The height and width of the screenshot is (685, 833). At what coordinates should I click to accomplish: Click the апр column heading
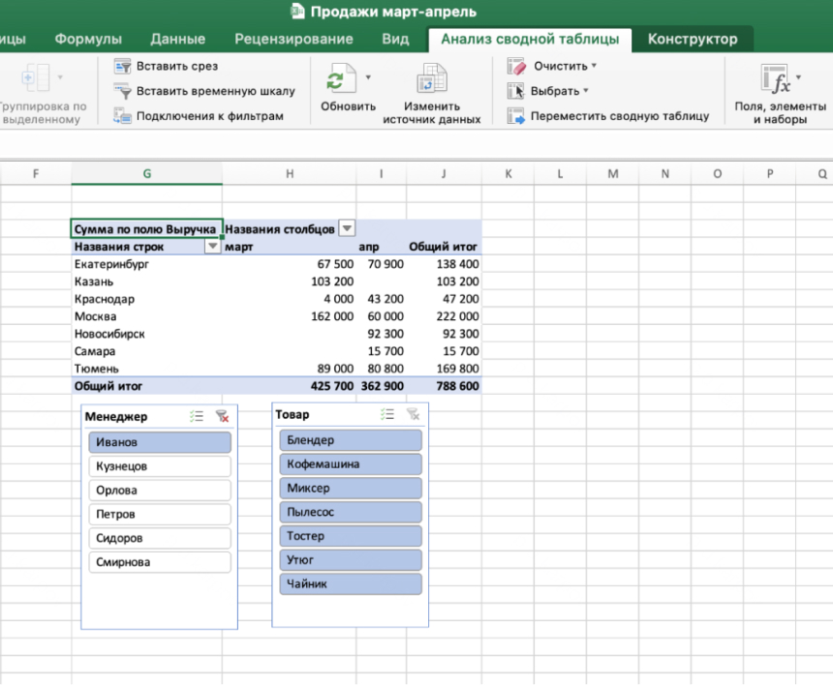(369, 247)
